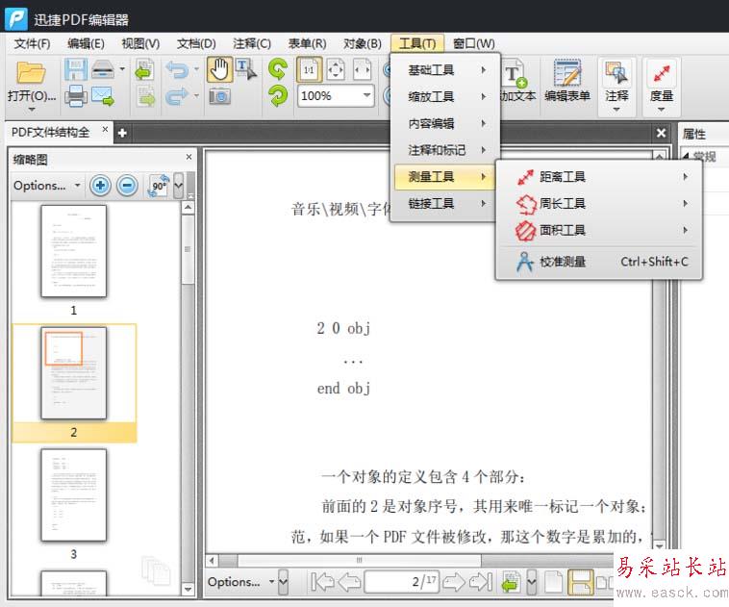Image resolution: width=729 pixels, height=607 pixels.
Task: Click the Actual Size 1:1 icon
Action: 309,70
